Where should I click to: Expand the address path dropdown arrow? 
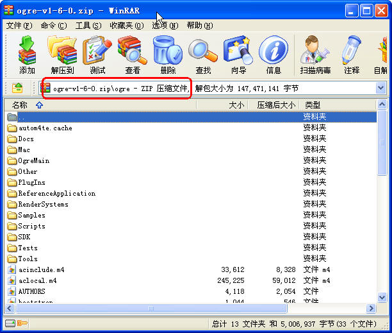coord(380,88)
